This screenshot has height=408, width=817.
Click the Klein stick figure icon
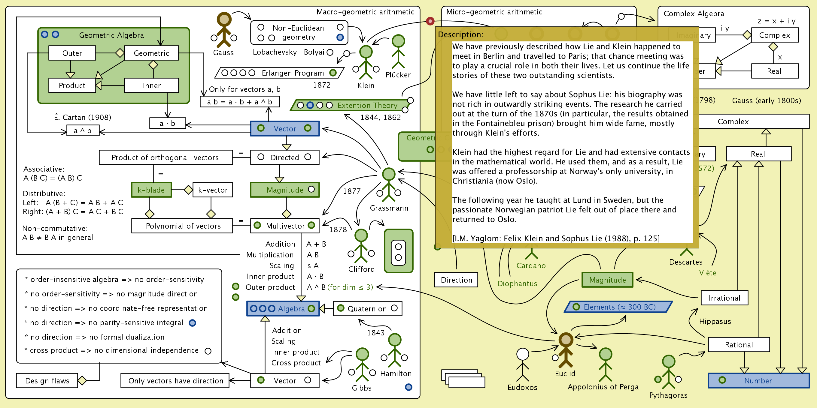point(366,62)
